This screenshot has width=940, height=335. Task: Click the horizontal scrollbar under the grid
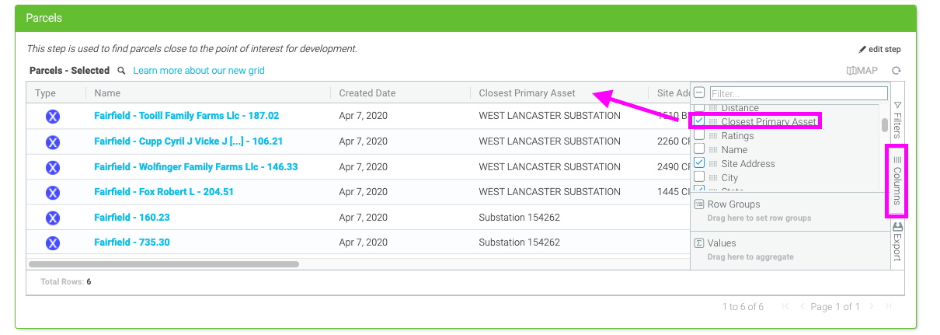click(164, 264)
